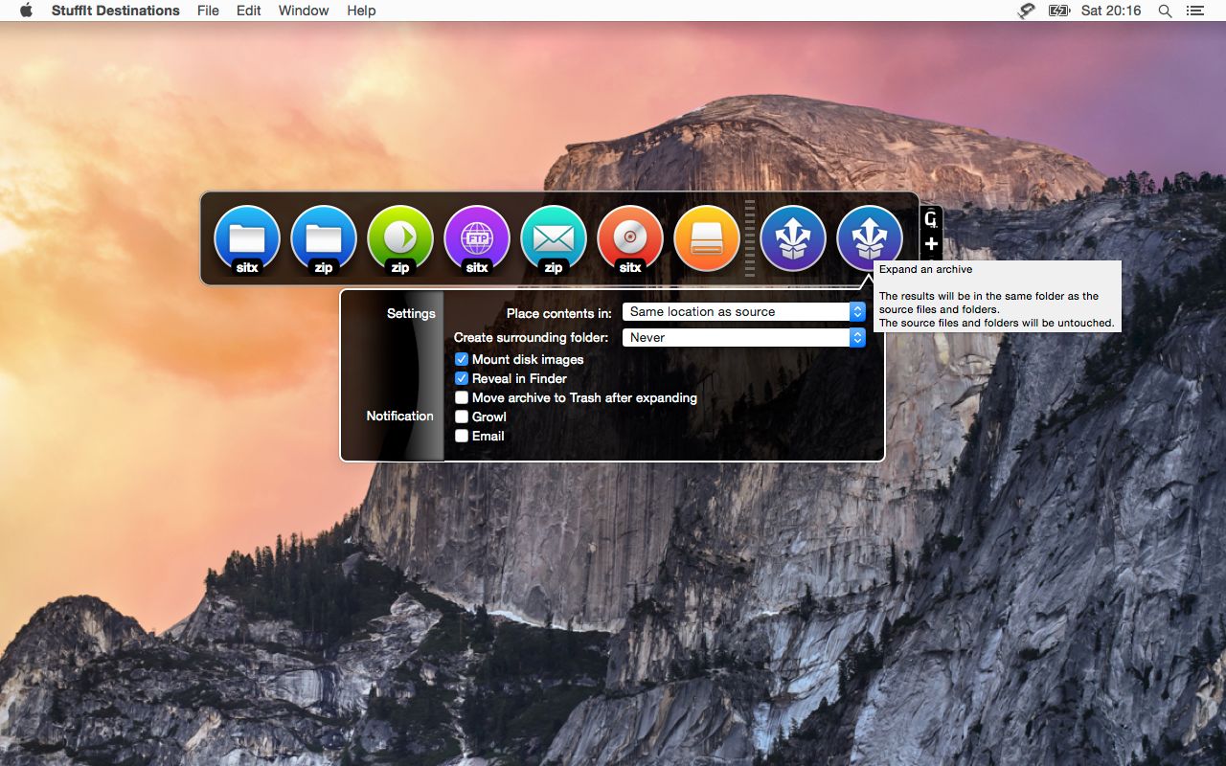The image size is (1226, 766).
Task: Open the File menu
Action: [208, 11]
